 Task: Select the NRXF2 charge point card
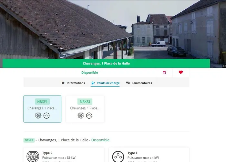[x=85, y=109]
